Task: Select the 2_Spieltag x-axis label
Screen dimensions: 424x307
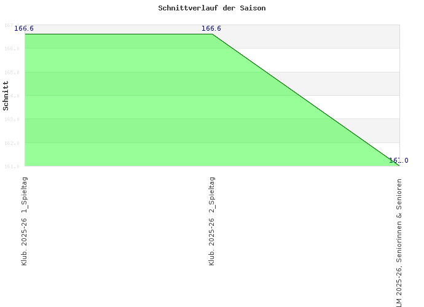Action: click(x=212, y=221)
